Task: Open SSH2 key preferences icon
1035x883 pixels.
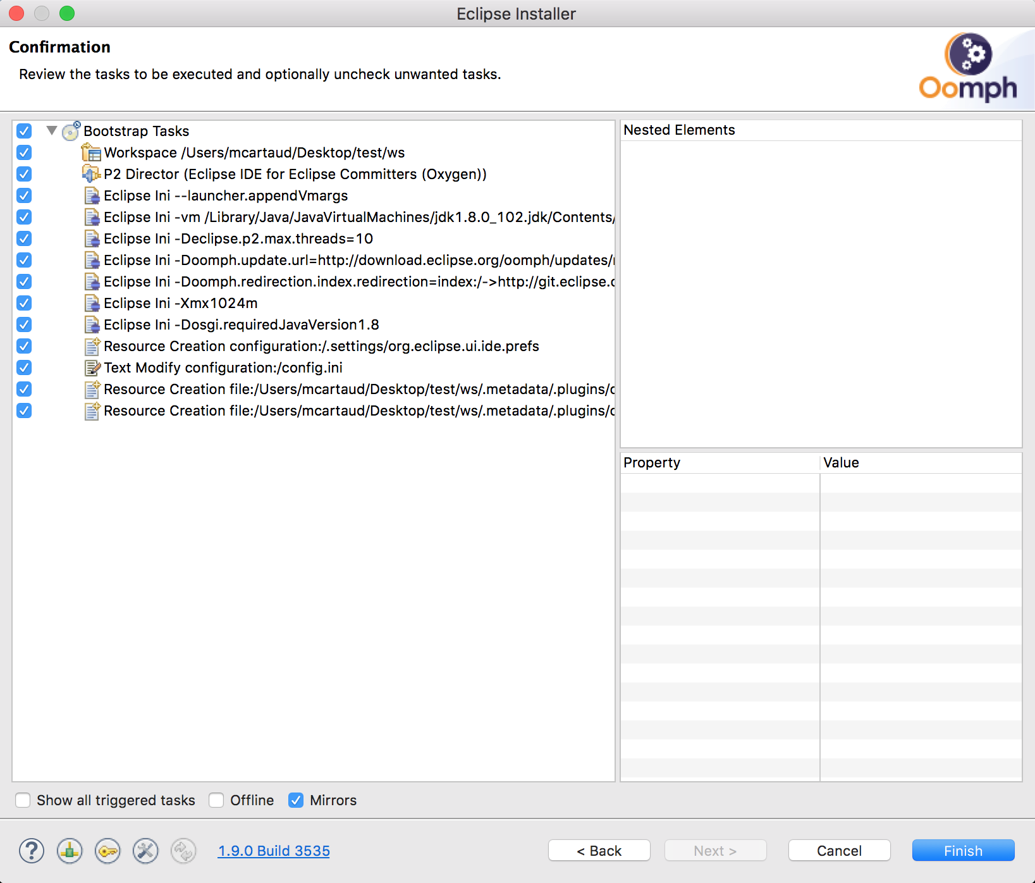Action: click(x=107, y=851)
